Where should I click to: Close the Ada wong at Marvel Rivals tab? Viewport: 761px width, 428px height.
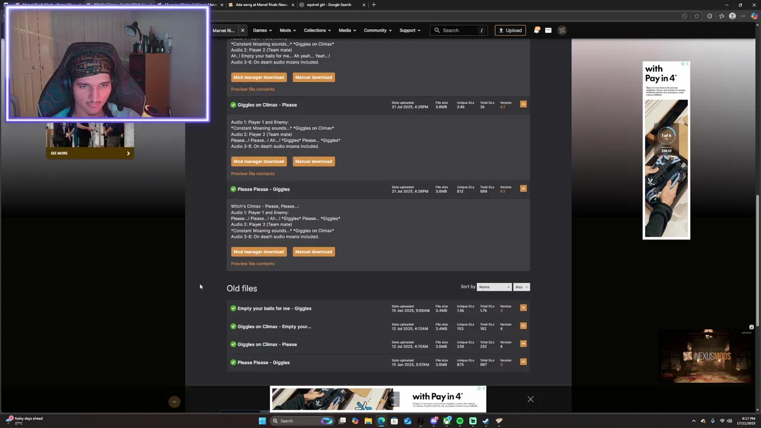pyautogui.click(x=293, y=5)
